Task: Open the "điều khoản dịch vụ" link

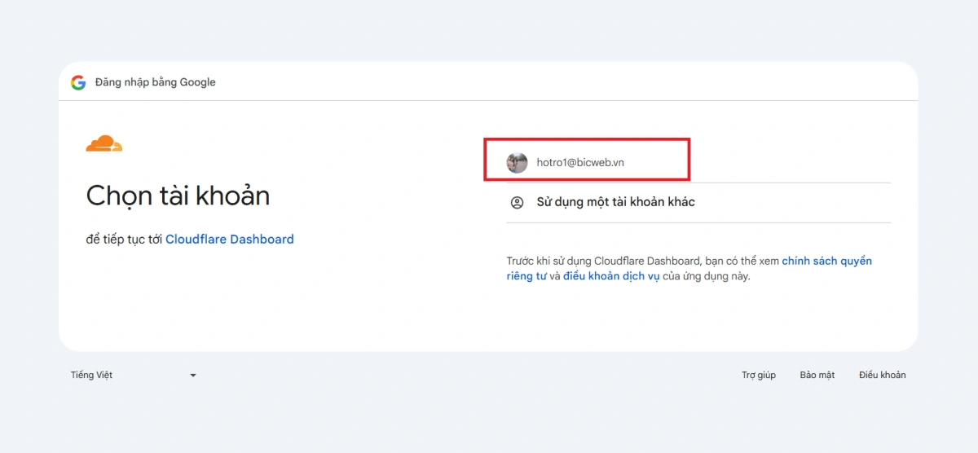Action: point(611,276)
